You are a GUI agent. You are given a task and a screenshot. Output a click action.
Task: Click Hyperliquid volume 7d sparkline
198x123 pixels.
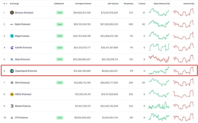pos(183,70)
